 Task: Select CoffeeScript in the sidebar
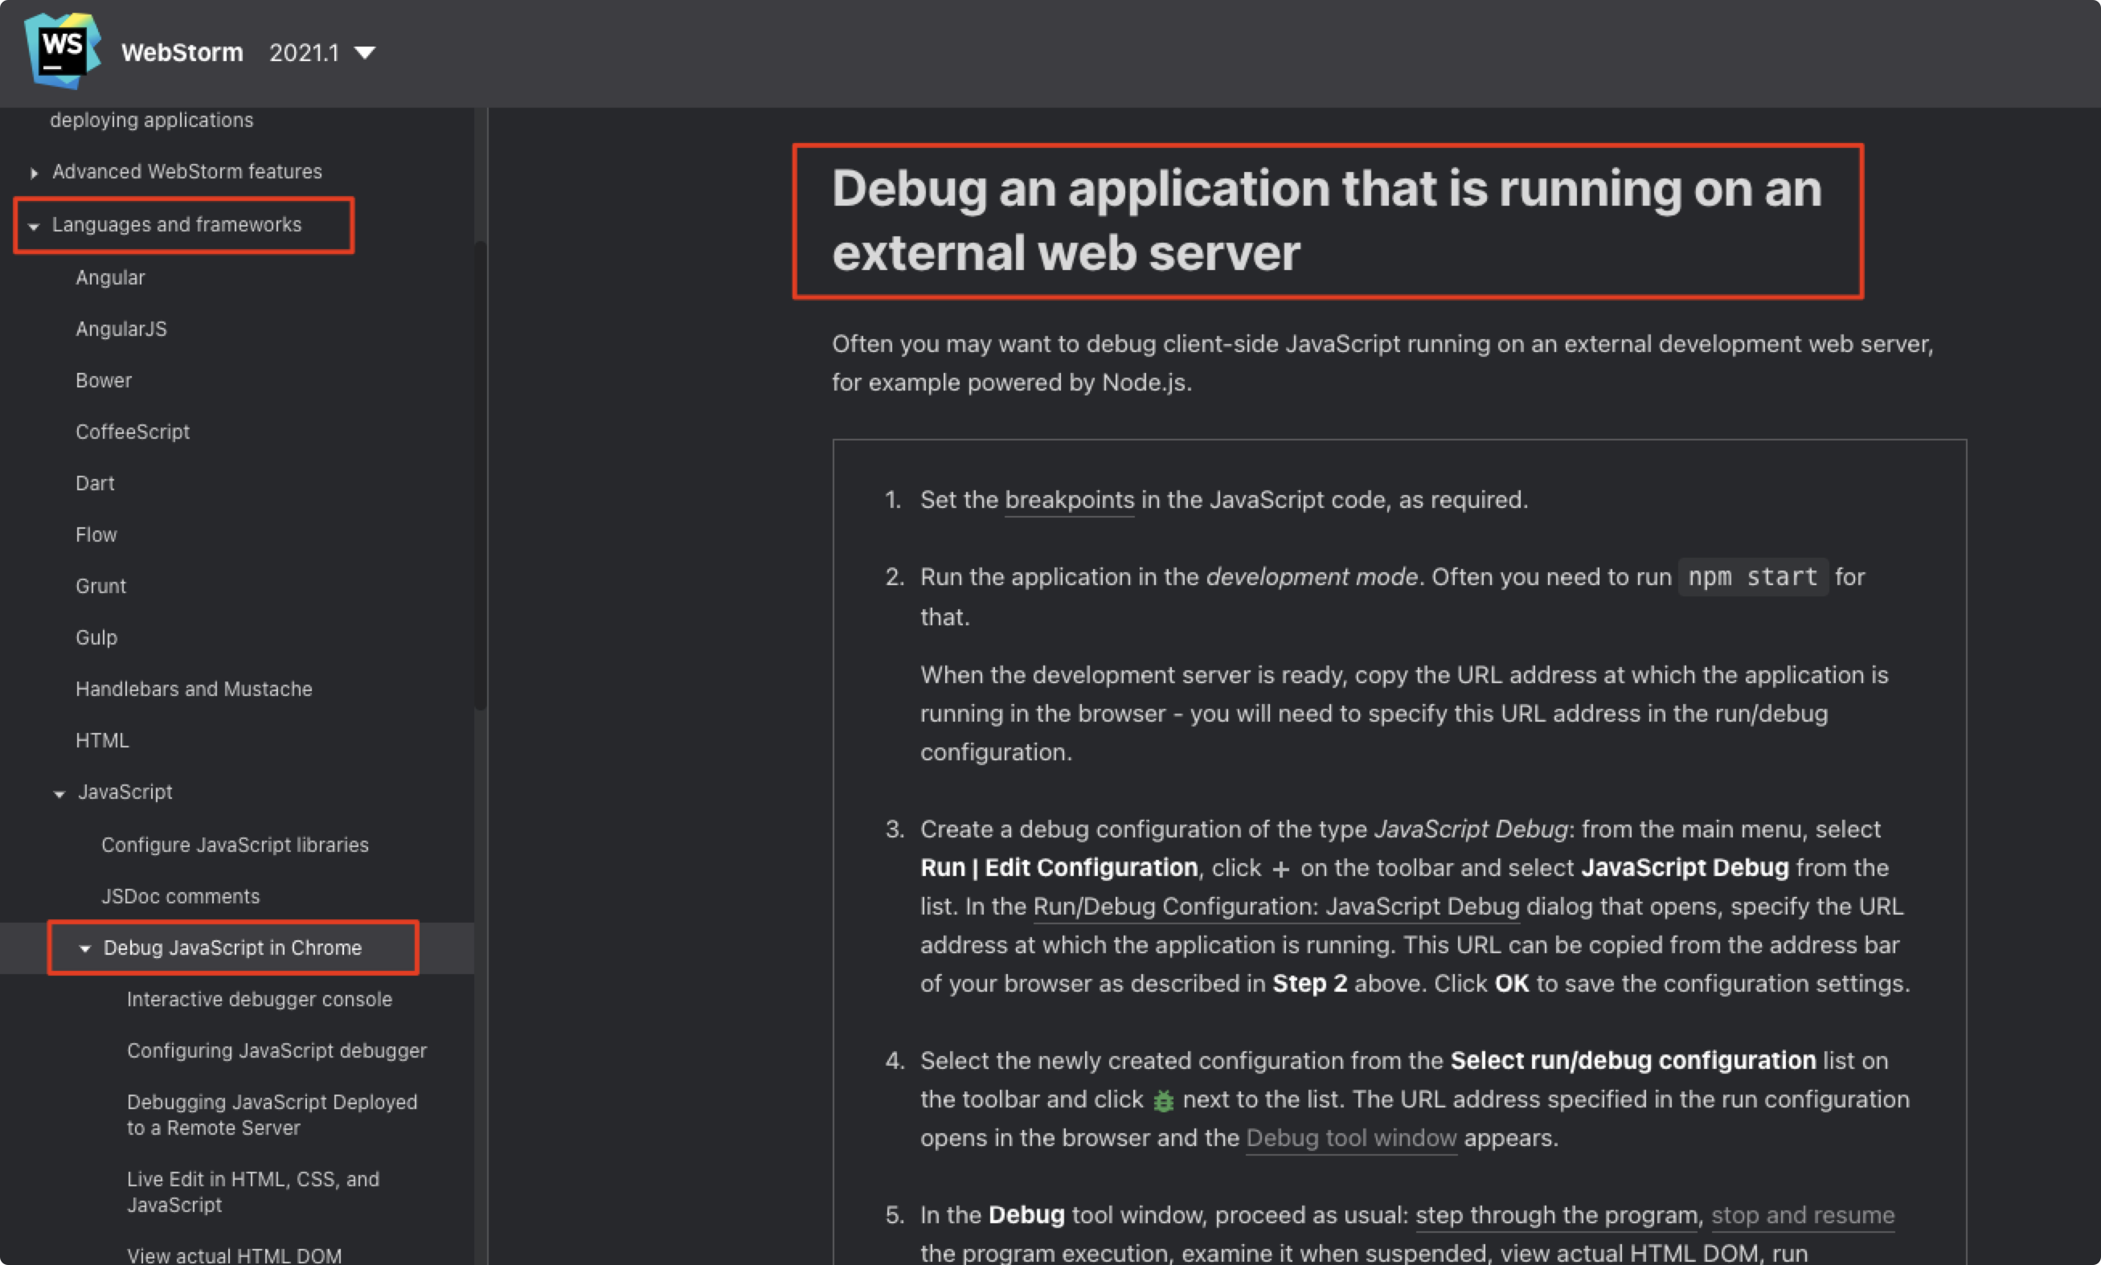pyautogui.click(x=132, y=432)
